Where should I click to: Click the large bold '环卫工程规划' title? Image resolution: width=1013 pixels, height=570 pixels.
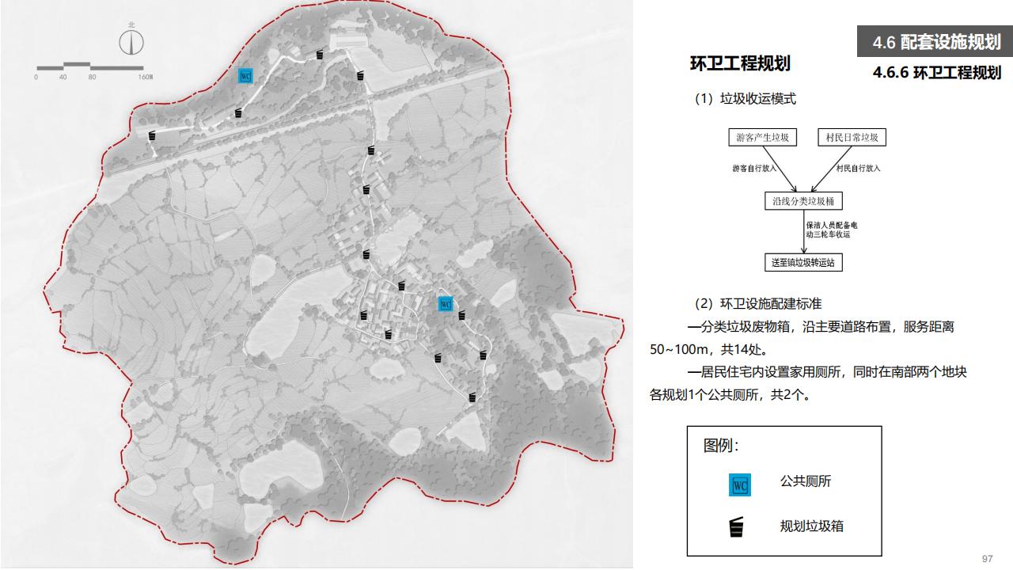pyautogui.click(x=740, y=63)
